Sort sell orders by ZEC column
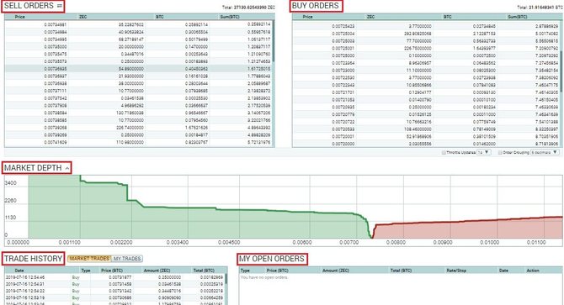 pos(82,17)
